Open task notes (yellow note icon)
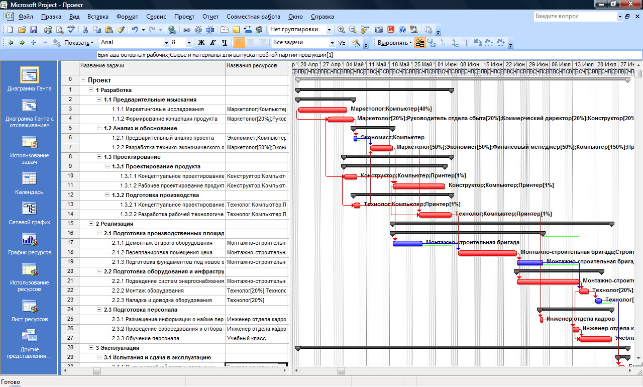Viewport: 643px width, 387px height. pos(236,30)
